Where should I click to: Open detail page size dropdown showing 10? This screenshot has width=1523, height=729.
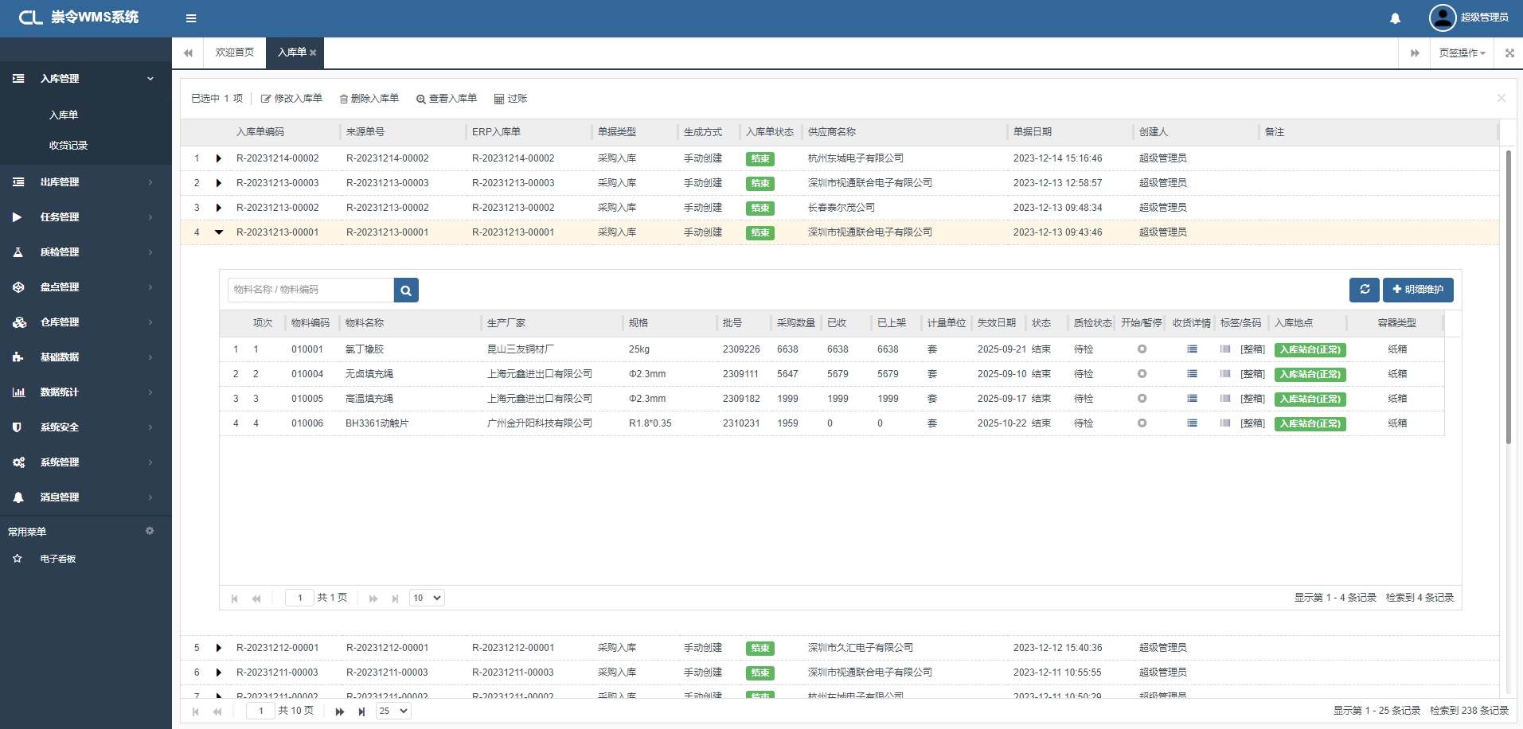click(427, 598)
